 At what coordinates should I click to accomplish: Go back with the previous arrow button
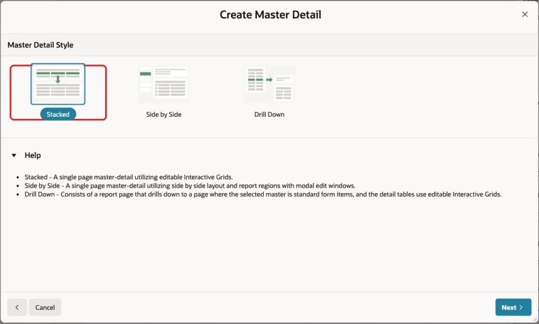coord(17,307)
